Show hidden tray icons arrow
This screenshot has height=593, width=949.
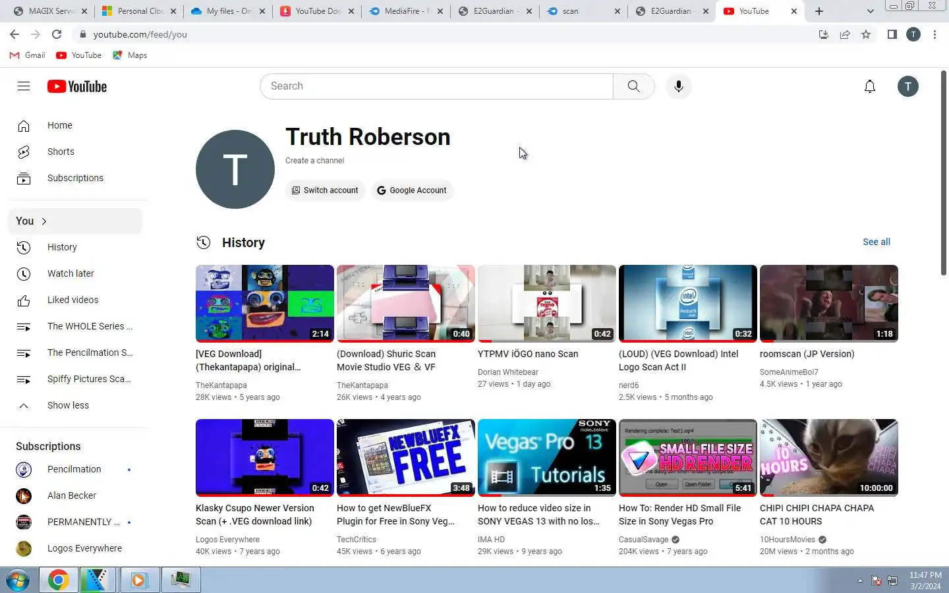[859, 580]
